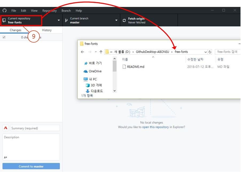The width and height of the screenshot is (241, 172).
Task: Click Explorer forward arrow
Action: click(x=90, y=52)
